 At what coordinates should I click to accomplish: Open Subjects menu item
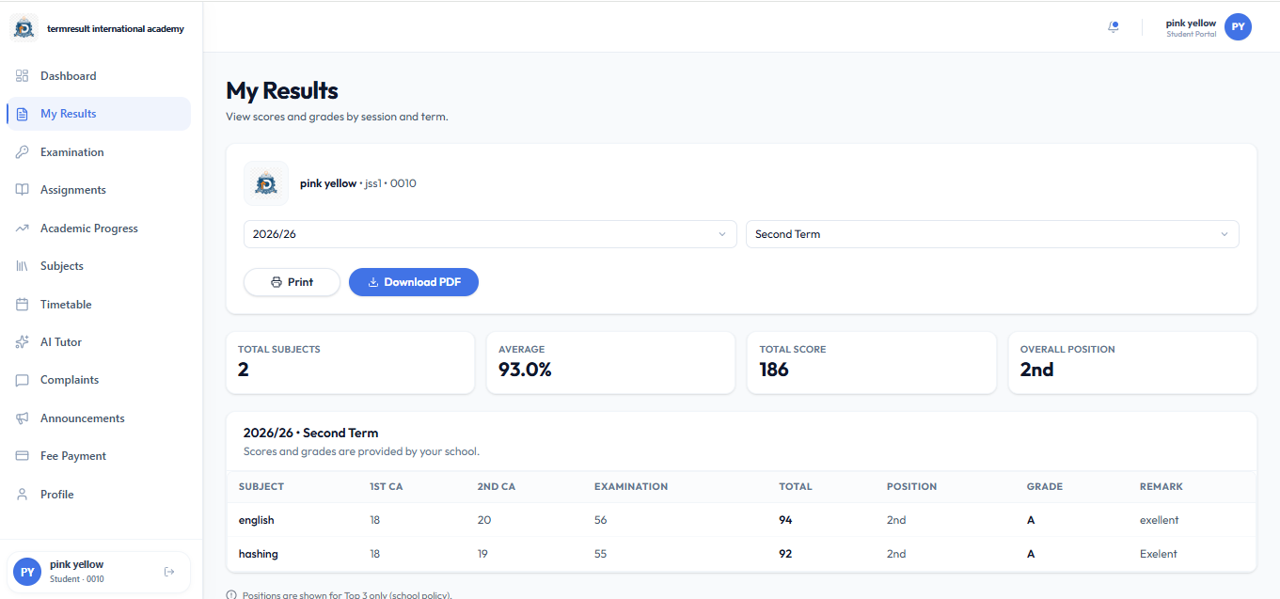pos(98,266)
